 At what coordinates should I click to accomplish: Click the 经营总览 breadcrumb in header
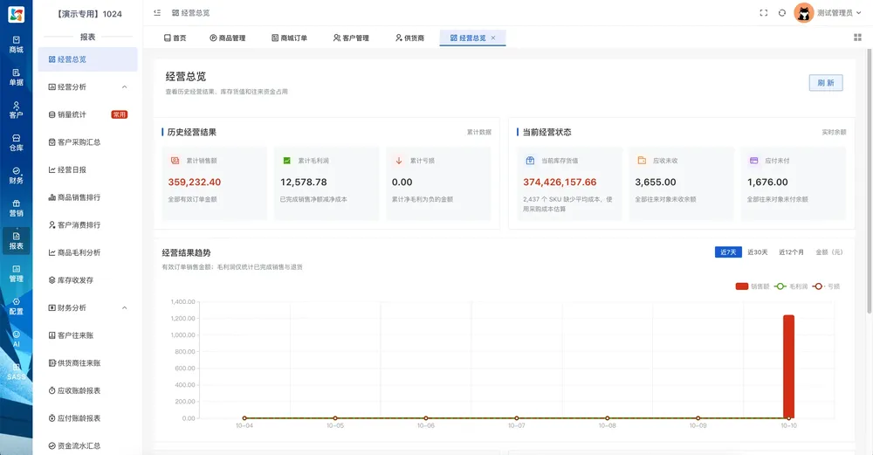pos(191,13)
